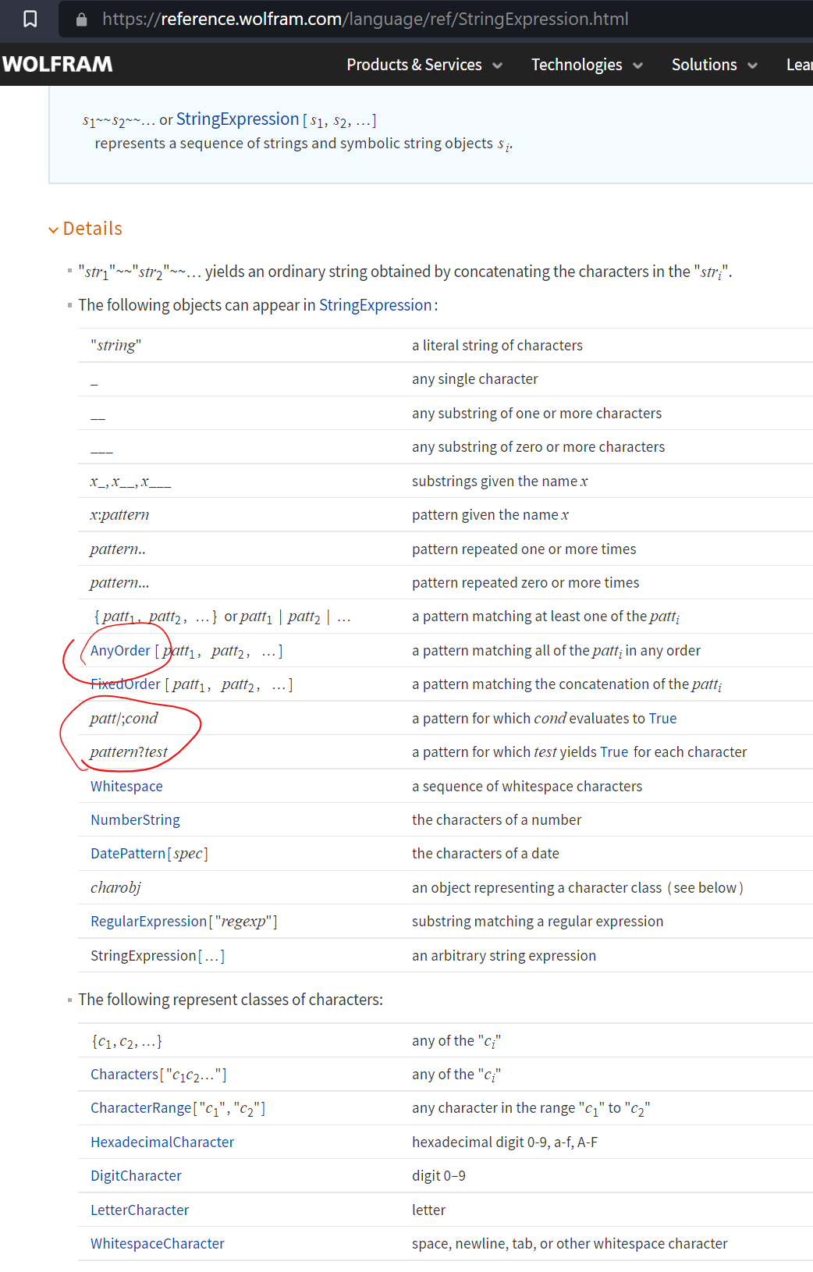This screenshot has height=1272, width=813.
Task: Click 'pattern repeated zero or more times'
Action: (525, 583)
